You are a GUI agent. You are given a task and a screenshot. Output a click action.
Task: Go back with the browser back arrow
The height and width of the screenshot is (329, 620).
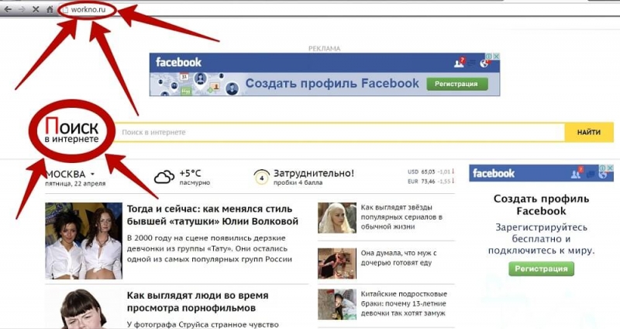[8, 9]
